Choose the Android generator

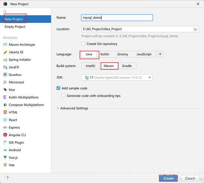coord(12,150)
